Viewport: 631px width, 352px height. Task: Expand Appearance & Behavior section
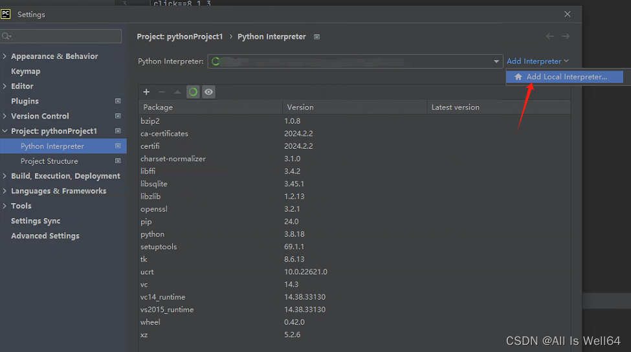5,56
